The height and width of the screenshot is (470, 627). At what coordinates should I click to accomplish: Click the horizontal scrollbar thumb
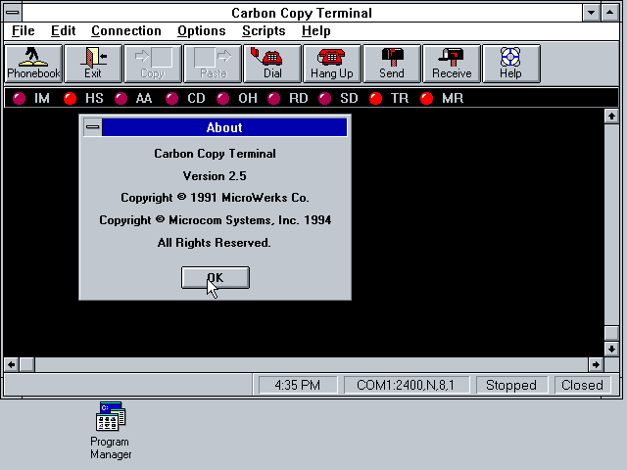click(x=26, y=364)
